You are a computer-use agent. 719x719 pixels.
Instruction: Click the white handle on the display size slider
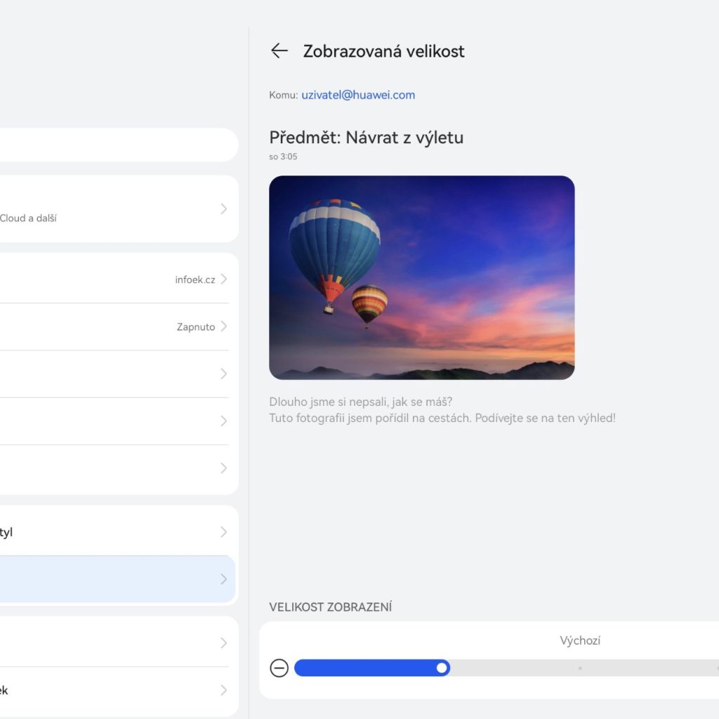(x=442, y=668)
